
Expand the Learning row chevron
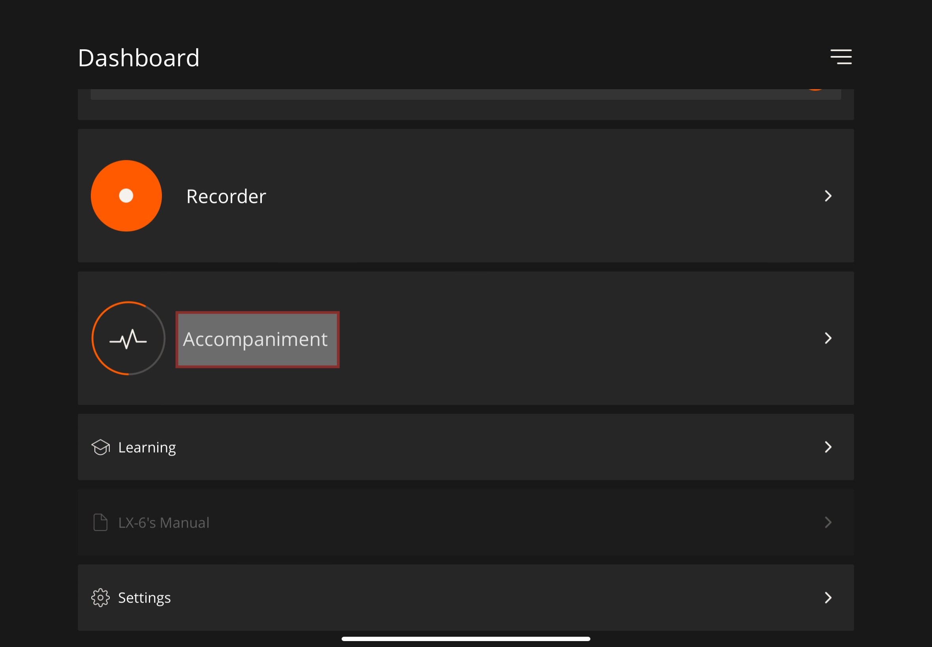pos(828,447)
